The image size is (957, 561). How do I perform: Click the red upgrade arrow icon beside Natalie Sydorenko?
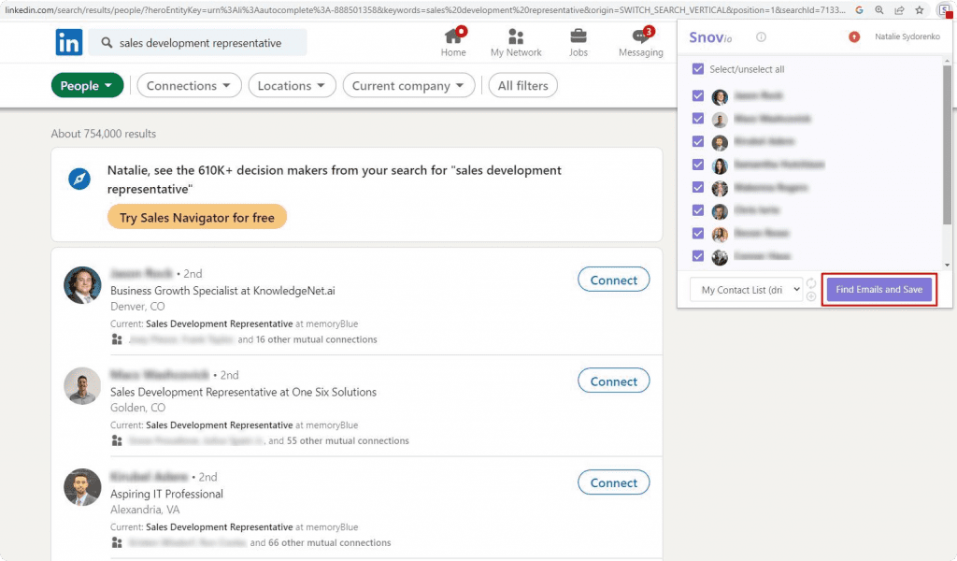pos(854,37)
